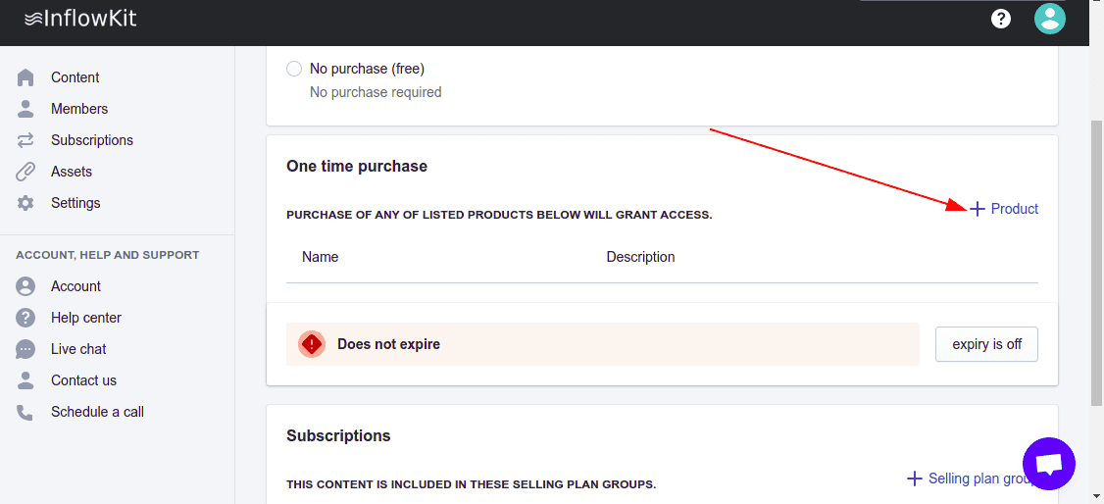
Task: Click the Settings gear icon
Action: 25,203
